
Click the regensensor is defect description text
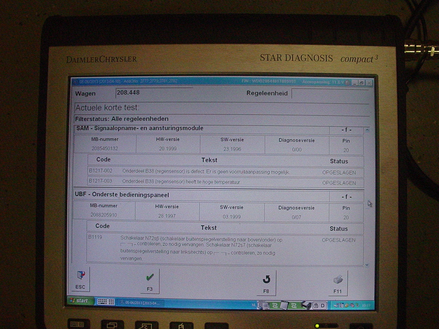click(206, 172)
